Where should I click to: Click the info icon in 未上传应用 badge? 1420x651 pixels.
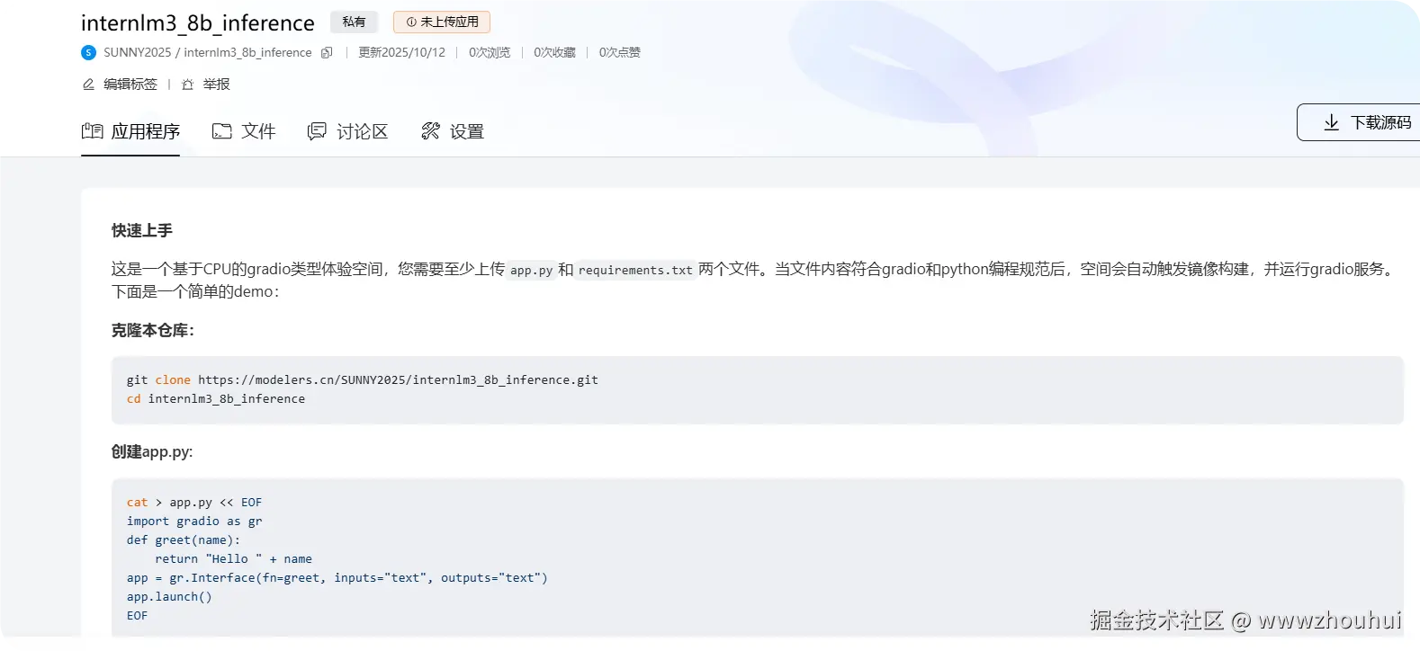coord(411,22)
